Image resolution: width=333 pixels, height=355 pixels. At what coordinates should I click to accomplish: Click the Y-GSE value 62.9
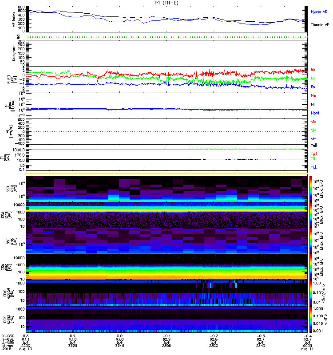tap(166, 339)
